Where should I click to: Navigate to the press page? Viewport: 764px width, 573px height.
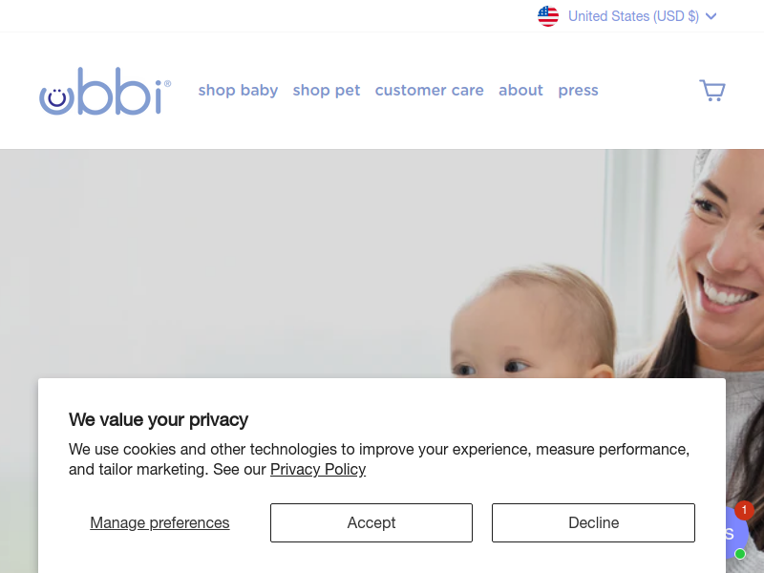578,91
